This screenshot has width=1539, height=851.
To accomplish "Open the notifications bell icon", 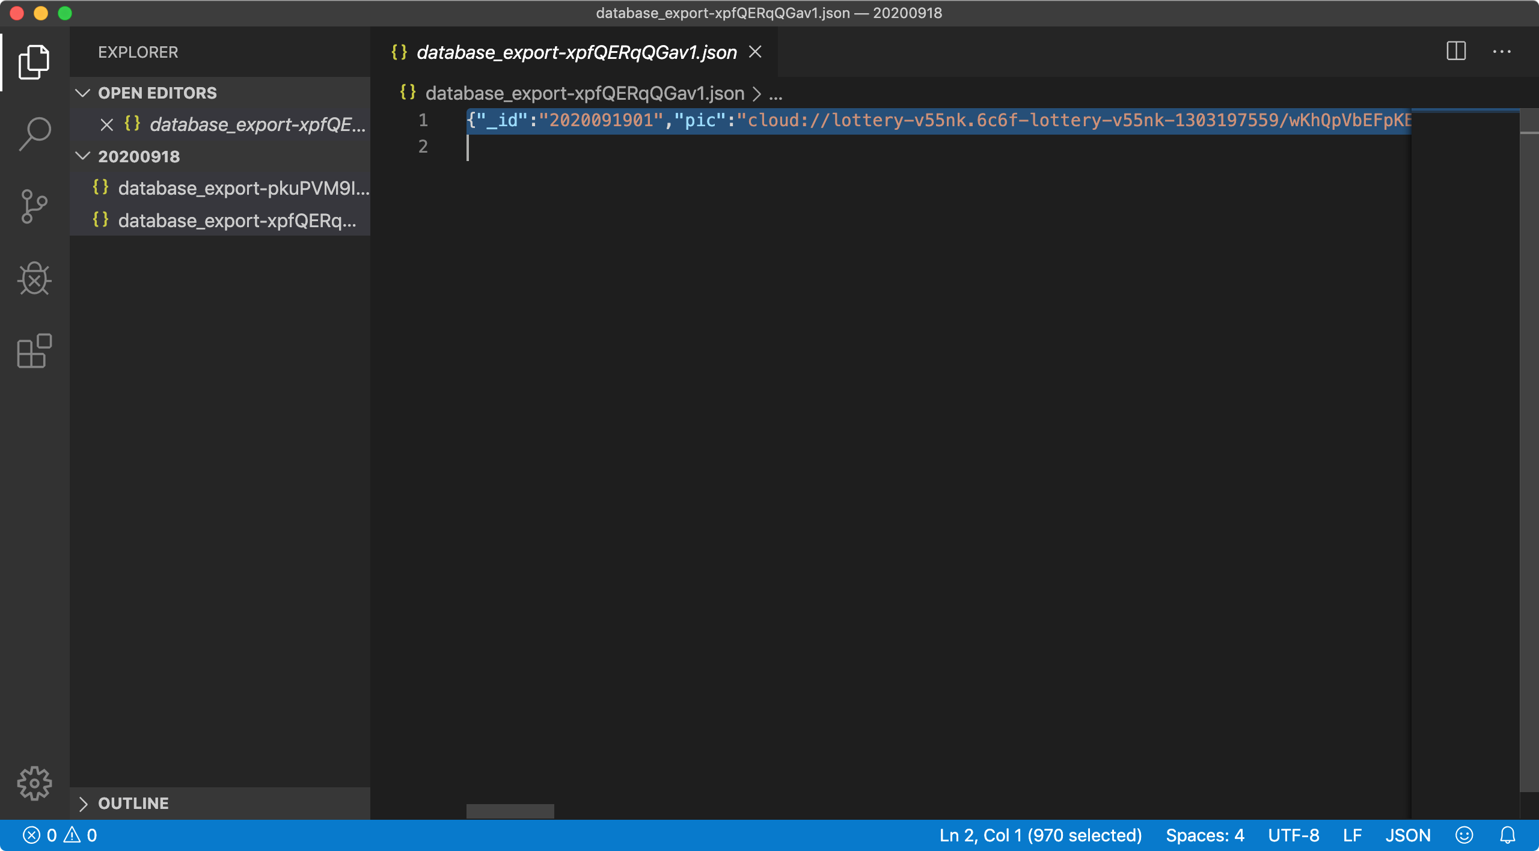I will [1507, 835].
